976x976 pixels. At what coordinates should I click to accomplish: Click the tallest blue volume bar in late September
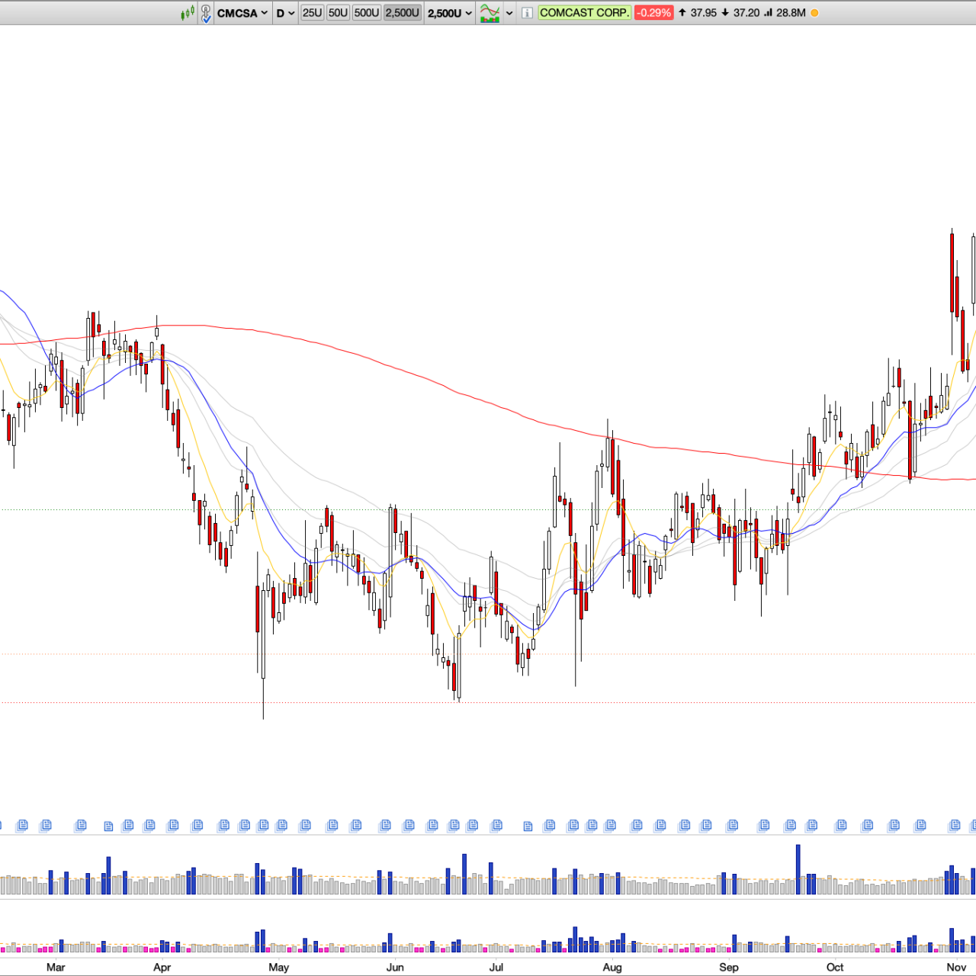[x=798, y=869]
